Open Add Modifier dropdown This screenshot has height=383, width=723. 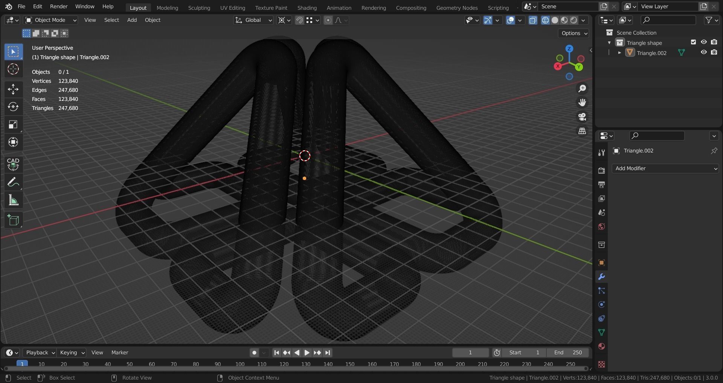click(x=665, y=168)
